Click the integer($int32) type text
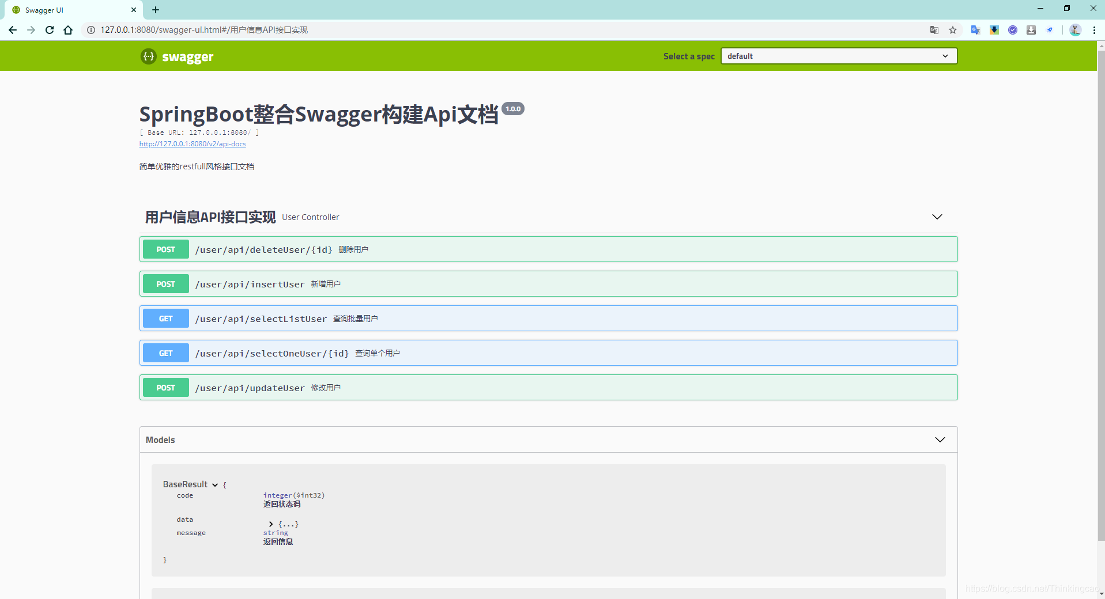The width and height of the screenshot is (1105, 599). pyautogui.click(x=294, y=495)
